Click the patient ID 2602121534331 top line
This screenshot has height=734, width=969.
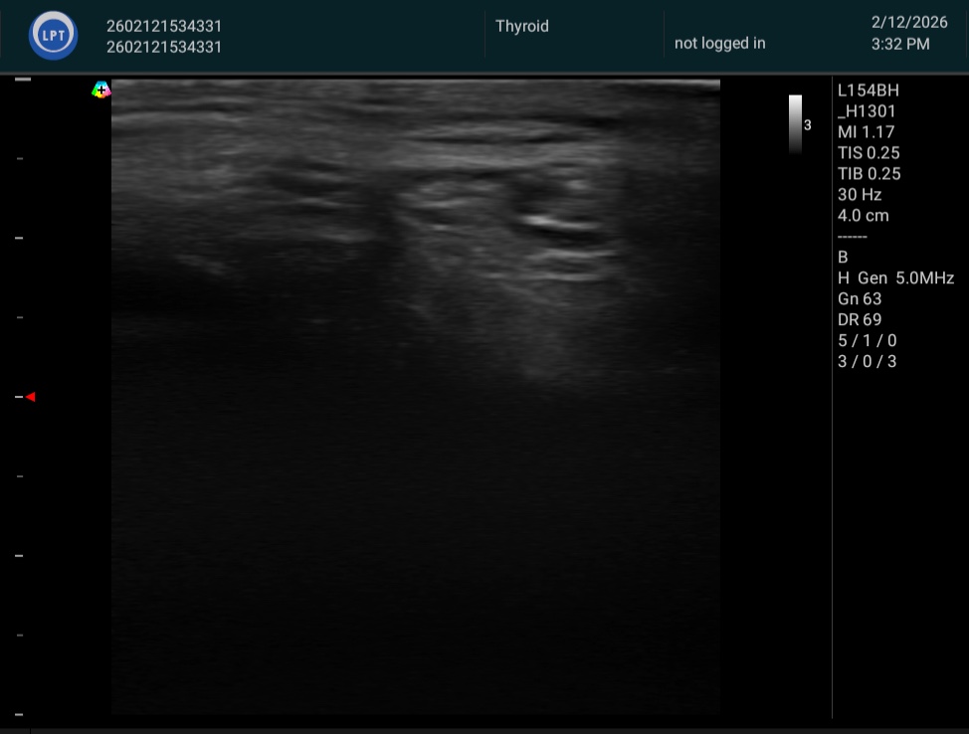(x=164, y=26)
